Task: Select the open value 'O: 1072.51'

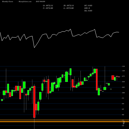Action: [x=48, y=6]
